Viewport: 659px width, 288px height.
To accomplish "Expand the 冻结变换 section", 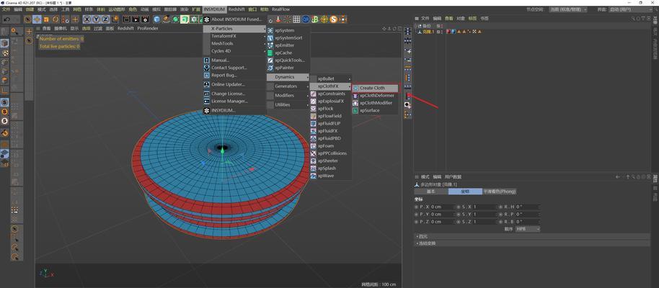I will point(532,243).
